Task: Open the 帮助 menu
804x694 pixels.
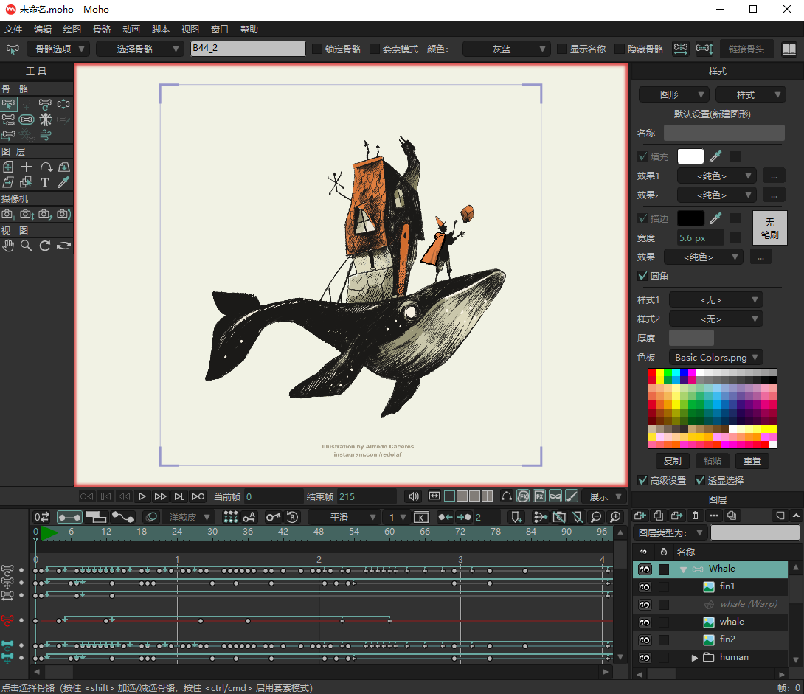Action: [249, 30]
